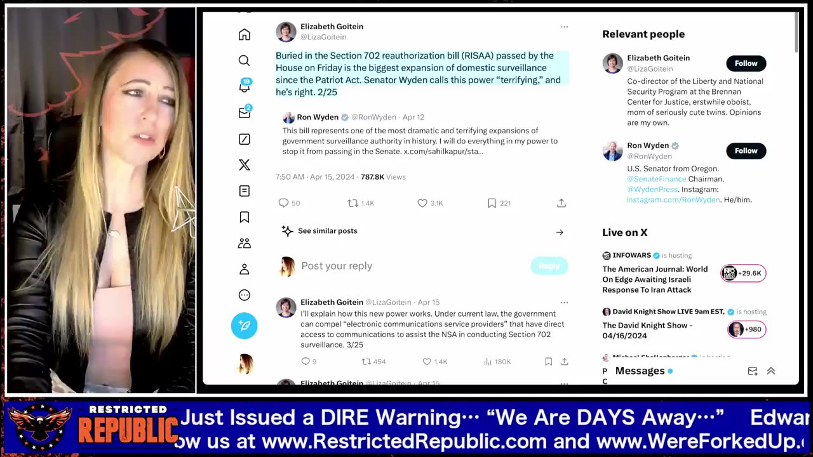The height and width of the screenshot is (457, 813).
Task: Like the 3/25 post showing 1.4K
Action: tap(435, 362)
